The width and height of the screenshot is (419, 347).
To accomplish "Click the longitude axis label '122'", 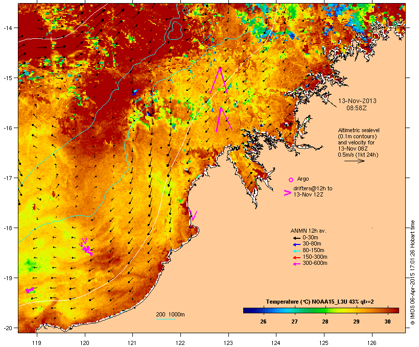I will point(180,343).
